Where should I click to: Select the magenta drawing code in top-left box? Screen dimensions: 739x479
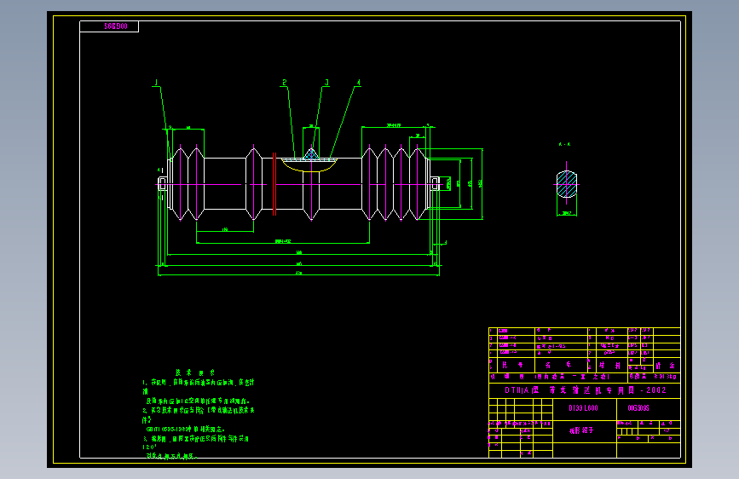[116, 26]
